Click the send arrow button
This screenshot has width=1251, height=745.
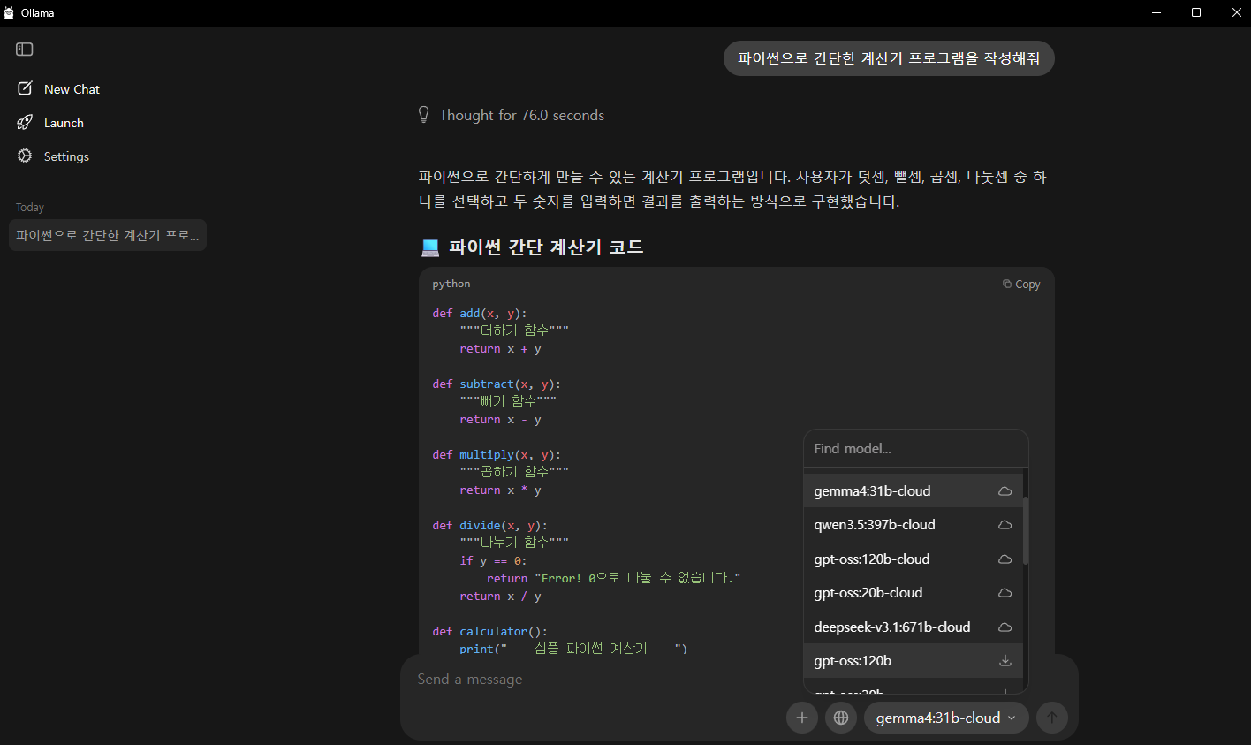coord(1051,718)
